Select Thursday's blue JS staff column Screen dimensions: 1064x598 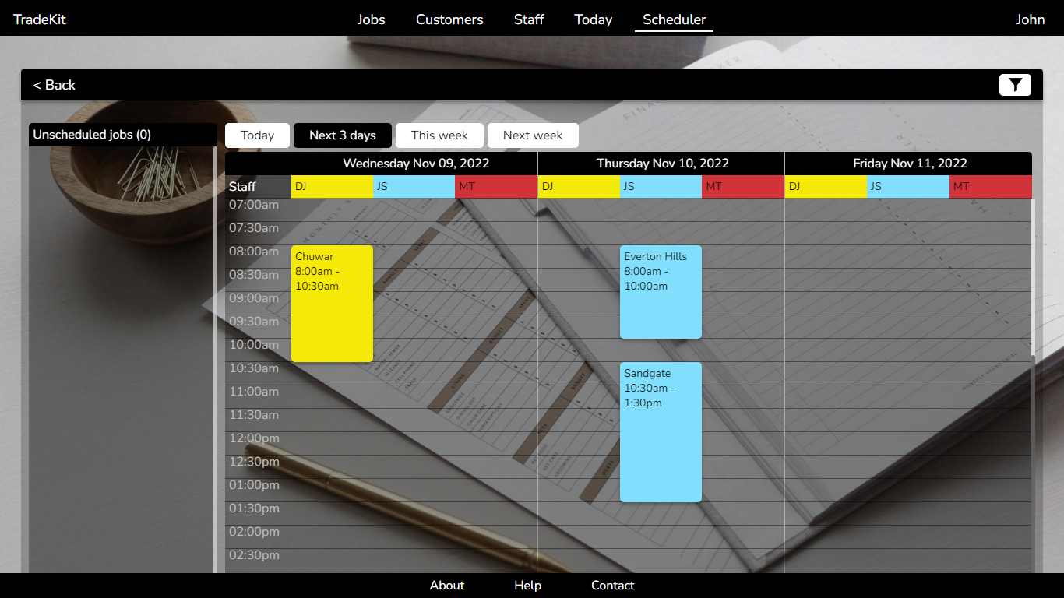661,187
